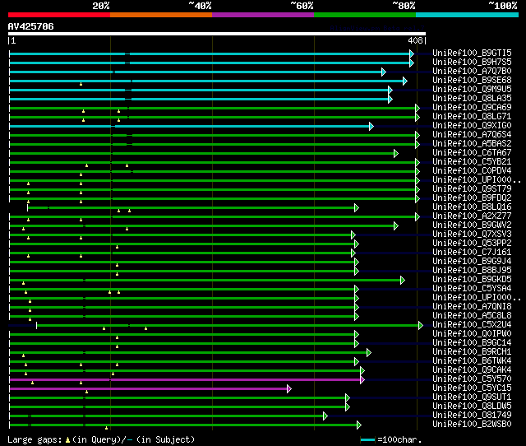Select the UniRef100_B9FDQ2 label
This screenshot has height=446, width=526.
coord(472,197)
